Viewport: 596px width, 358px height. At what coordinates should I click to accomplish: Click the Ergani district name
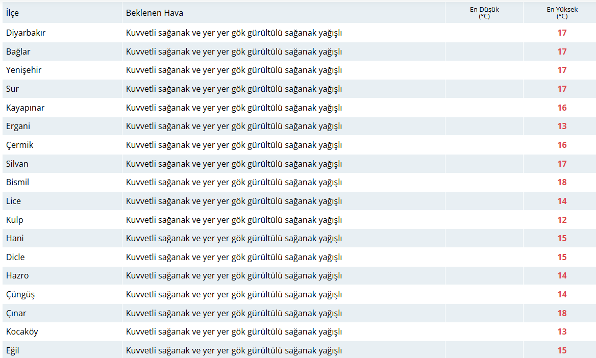click(18, 126)
